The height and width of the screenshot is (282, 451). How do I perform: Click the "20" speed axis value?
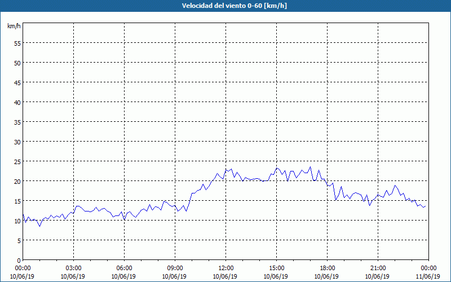17,181
